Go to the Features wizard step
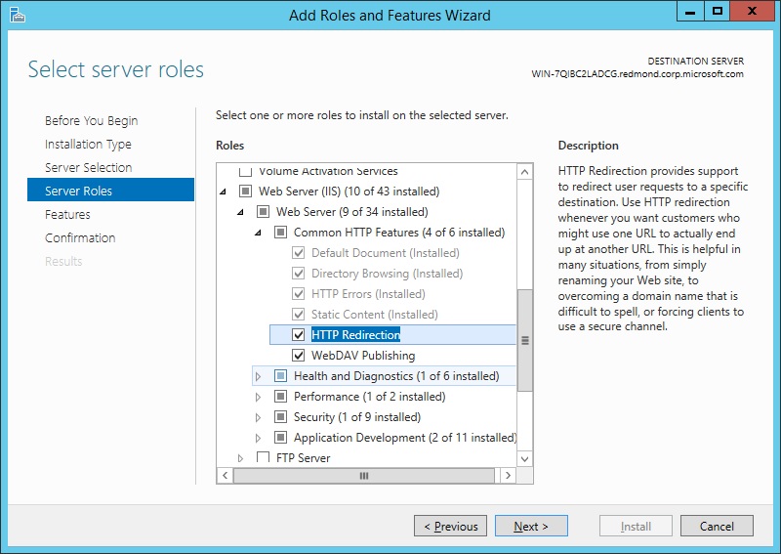The image size is (781, 554). coord(67,215)
